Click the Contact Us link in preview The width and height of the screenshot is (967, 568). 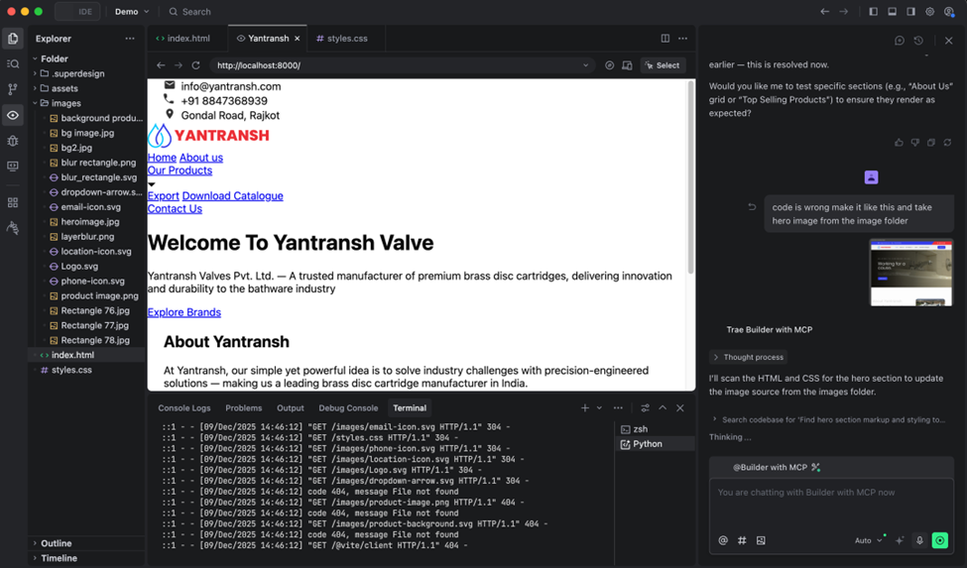click(175, 209)
